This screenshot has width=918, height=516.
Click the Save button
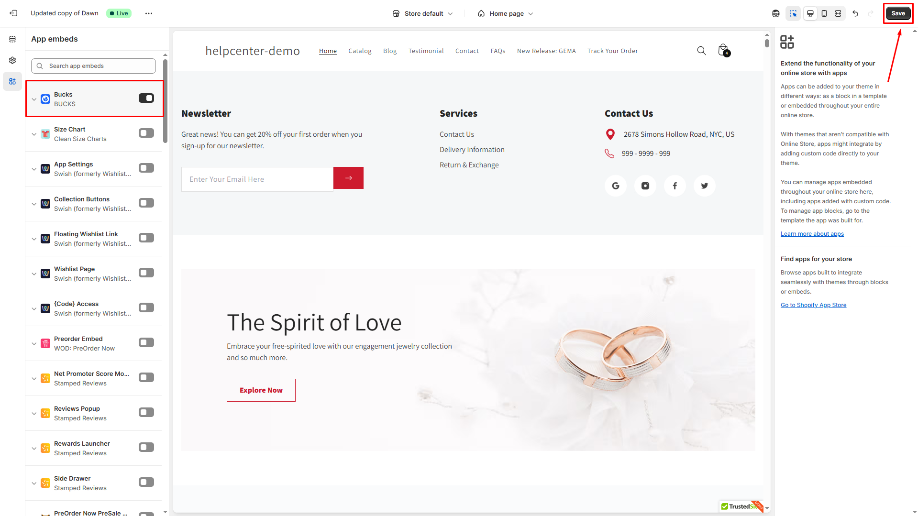(898, 13)
